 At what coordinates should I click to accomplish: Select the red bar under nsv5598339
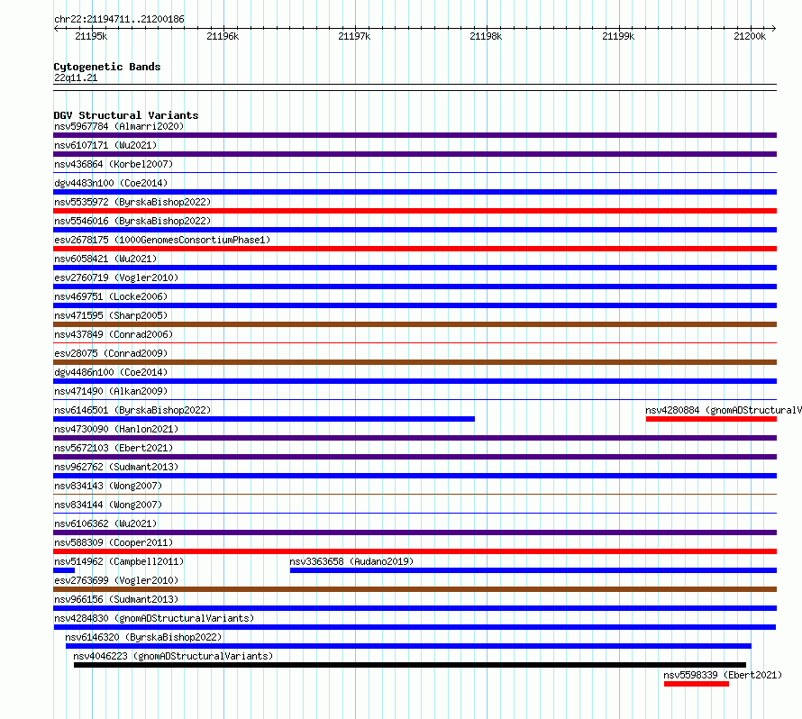pyautogui.click(x=697, y=684)
